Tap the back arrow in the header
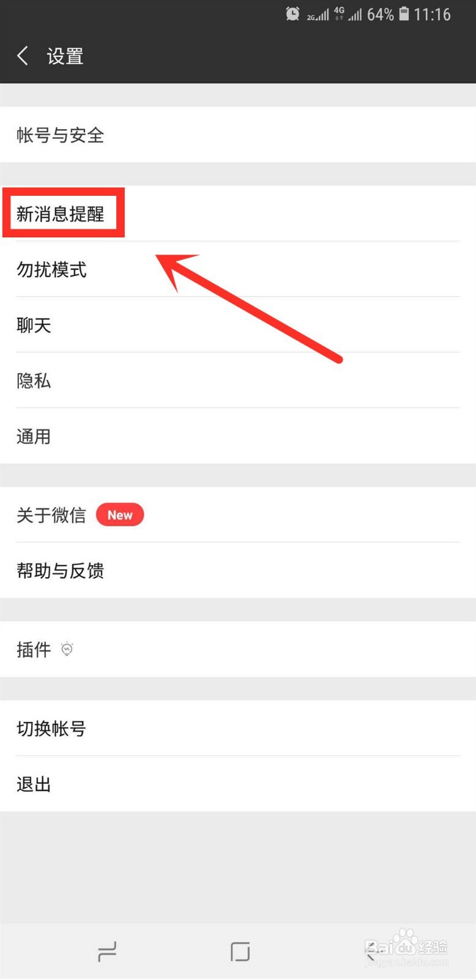This screenshot has width=476, height=979. (23, 56)
